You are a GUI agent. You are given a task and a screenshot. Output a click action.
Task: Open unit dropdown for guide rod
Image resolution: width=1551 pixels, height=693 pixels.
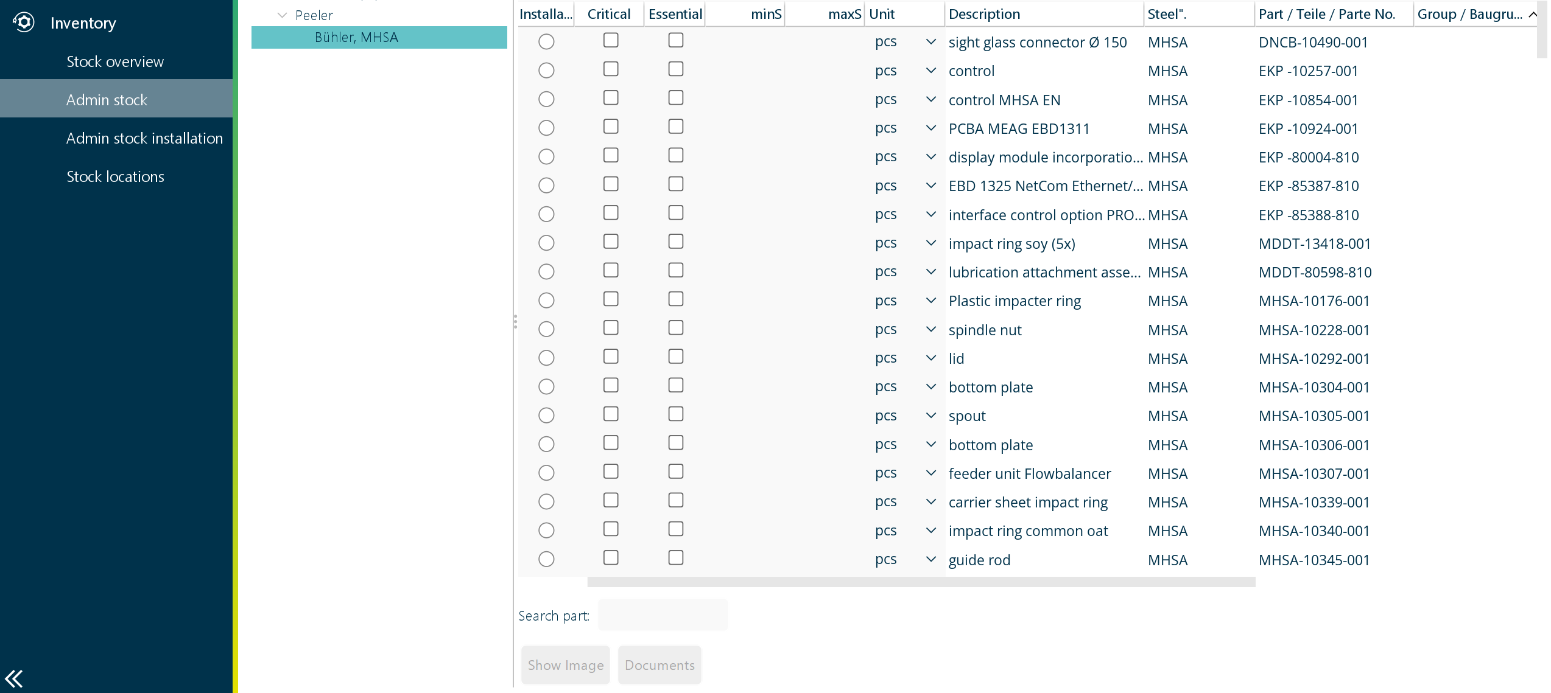click(x=930, y=559)
